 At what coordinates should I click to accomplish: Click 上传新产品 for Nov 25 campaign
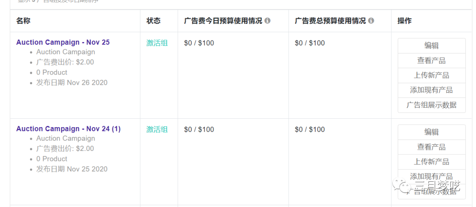coord(431,75)
